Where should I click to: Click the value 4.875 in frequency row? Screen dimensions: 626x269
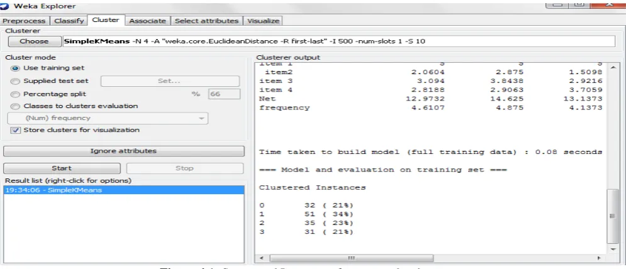tap(510, 107)
